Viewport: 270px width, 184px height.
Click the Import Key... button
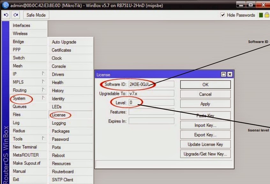pos(205,125)
